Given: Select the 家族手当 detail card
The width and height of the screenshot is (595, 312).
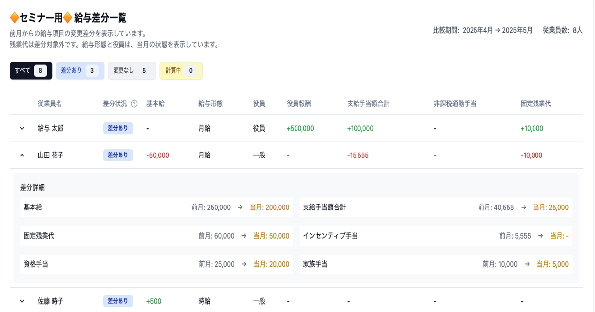Looking at the screenshot, I should [x=436, y=264].
